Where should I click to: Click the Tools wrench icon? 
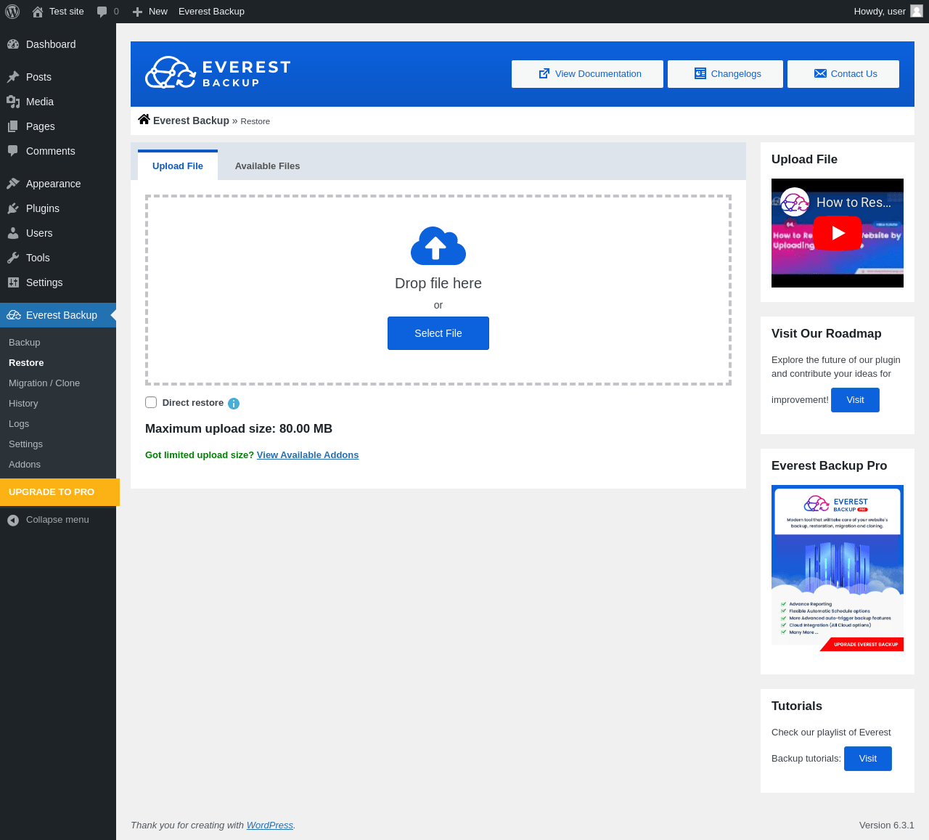coord(13,258)
